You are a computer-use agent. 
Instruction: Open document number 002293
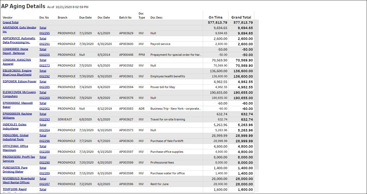point(44,119)
